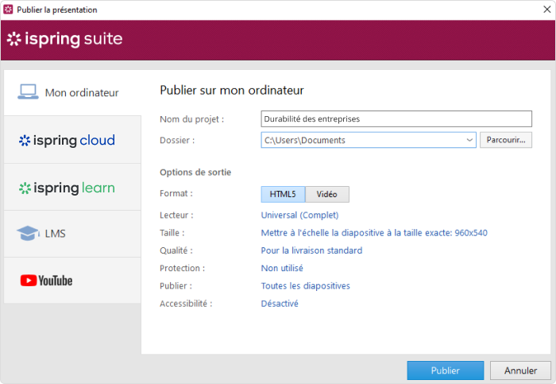
Task: Close the Publier la présentation dialog
Action: (x=546, y=10)
